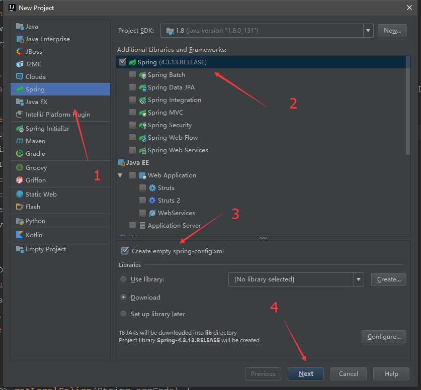
Task: Click the Spring Initializr icon
Action: tap(20, 129)
